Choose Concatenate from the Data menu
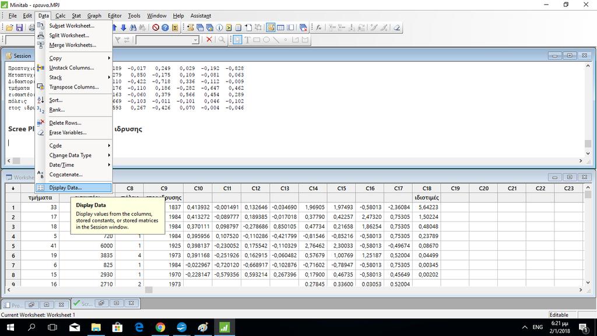Viewport: 597px width, 336px height. click(73, 174)
